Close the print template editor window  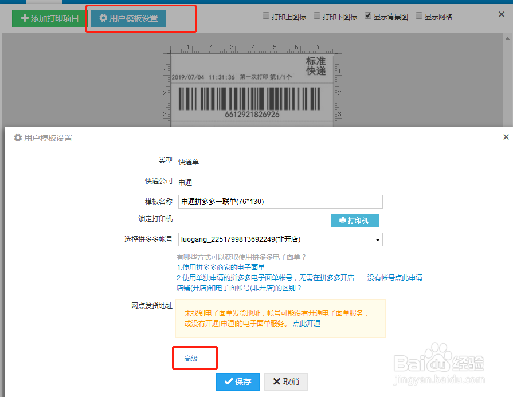pos(501,14)
